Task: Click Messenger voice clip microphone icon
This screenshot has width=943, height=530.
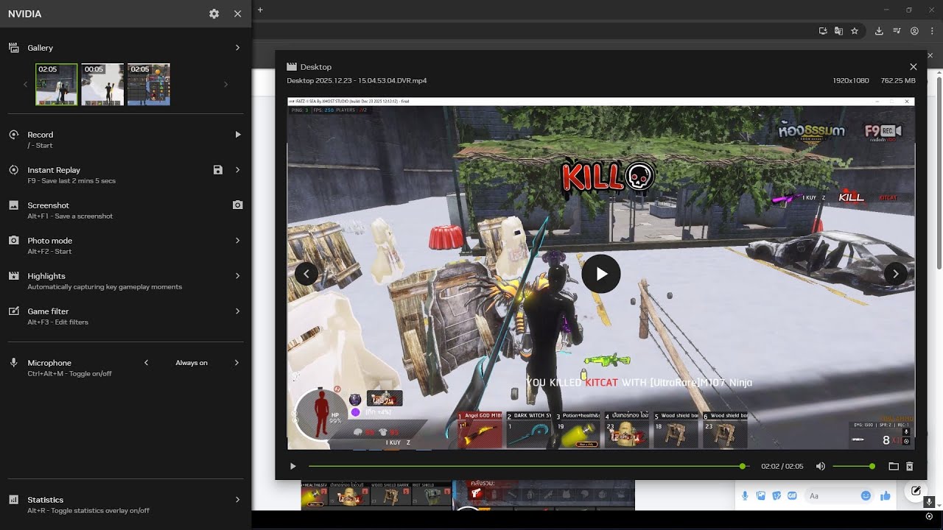Action: [745, 496]
